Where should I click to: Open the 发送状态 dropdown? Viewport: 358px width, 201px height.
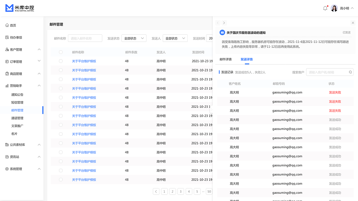(134, 38)
